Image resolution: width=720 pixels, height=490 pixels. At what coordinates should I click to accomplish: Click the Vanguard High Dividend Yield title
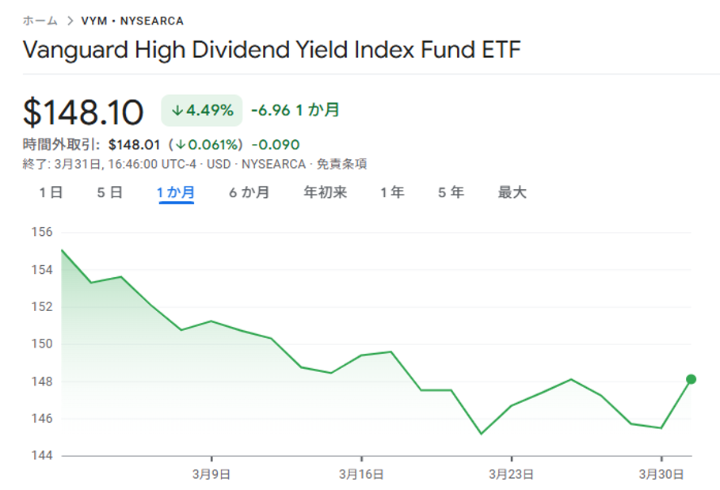click(272, 50)
